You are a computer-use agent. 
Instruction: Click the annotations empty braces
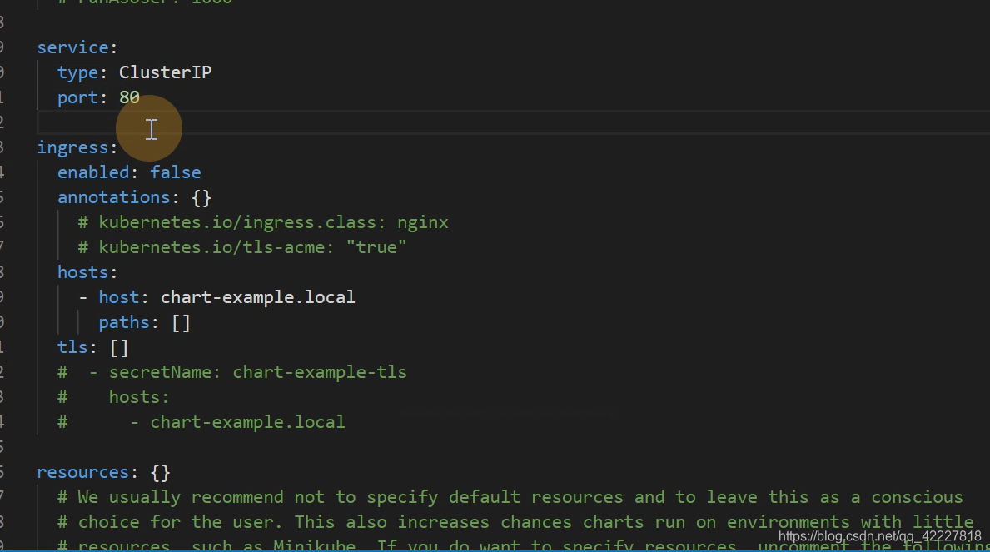(x=201, y=197)
